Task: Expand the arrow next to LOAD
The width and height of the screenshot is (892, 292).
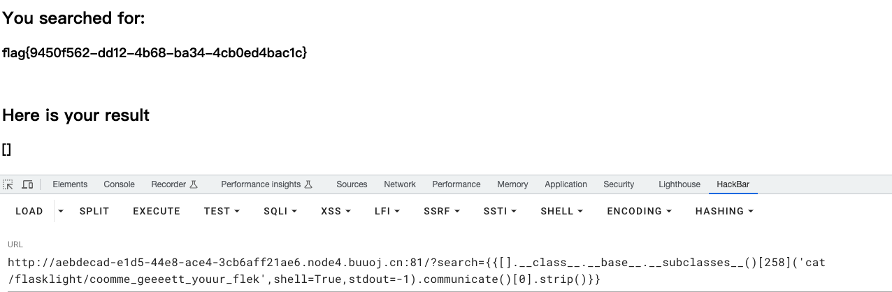Action: point(61,211)
